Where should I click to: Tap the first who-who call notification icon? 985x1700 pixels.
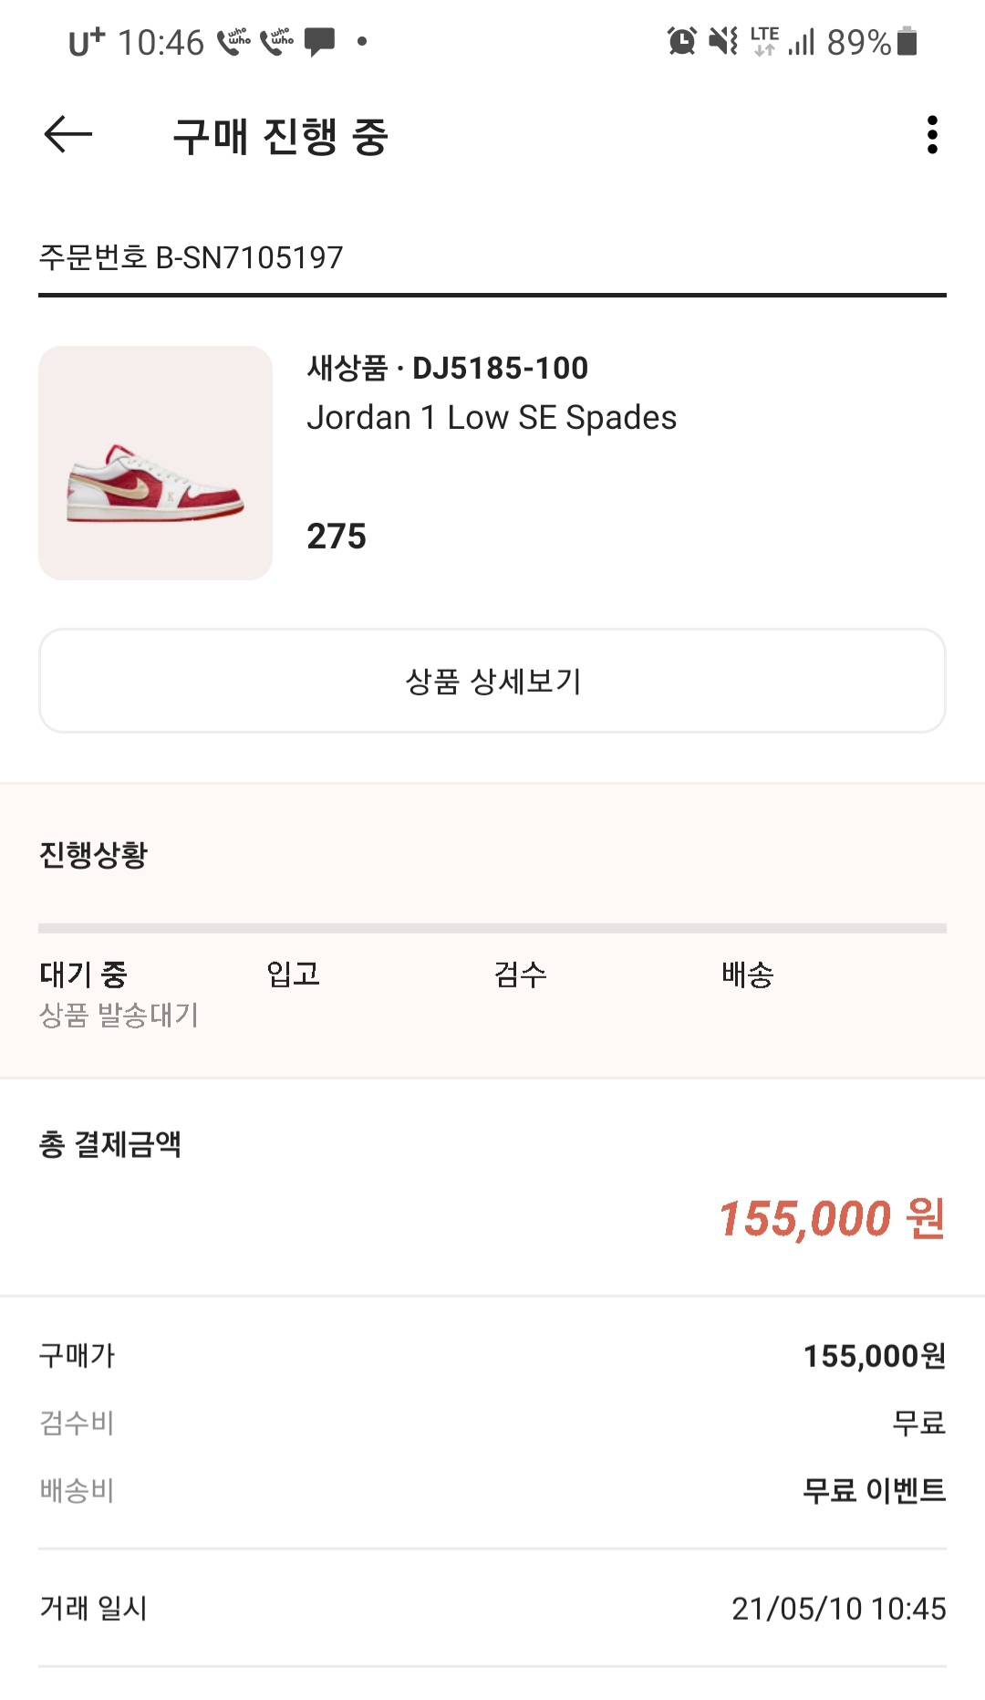(233, 41)
